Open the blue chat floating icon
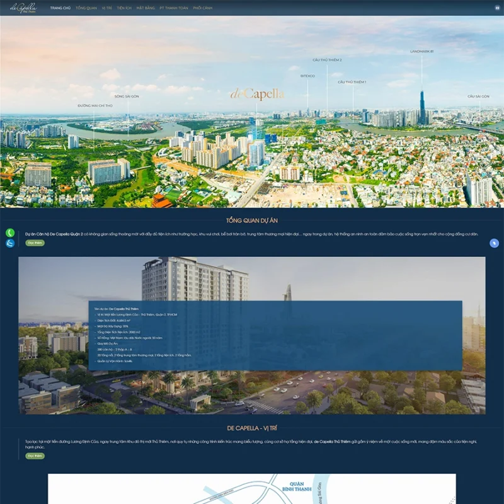This screenshot has width=504, height=504. tap(10, 243)
